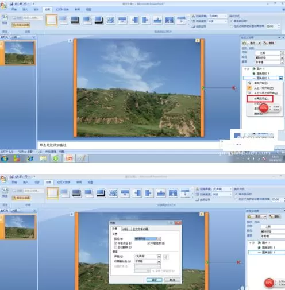Apply Cut transition in upper ribbon
The height and width of the screenshot is (290, 285).
tap(87, 20)
